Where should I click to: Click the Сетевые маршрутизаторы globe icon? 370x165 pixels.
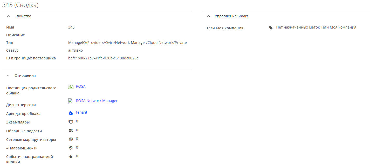pyautogui.click(x=71, y=139)
